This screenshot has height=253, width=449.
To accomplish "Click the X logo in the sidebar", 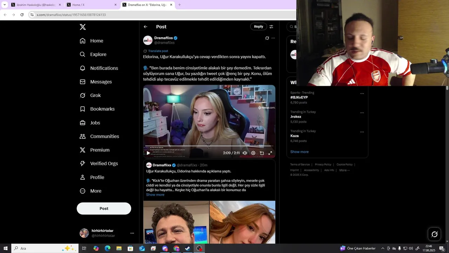I will 82,27.
